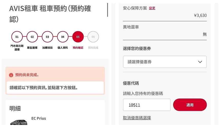Click the 車型選擇 step label
Viewport: 220px width, 128px height.
[32, 48]
